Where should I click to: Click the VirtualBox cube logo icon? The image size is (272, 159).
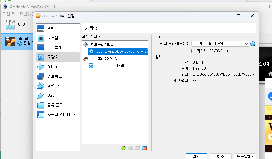tap(5, 7)
